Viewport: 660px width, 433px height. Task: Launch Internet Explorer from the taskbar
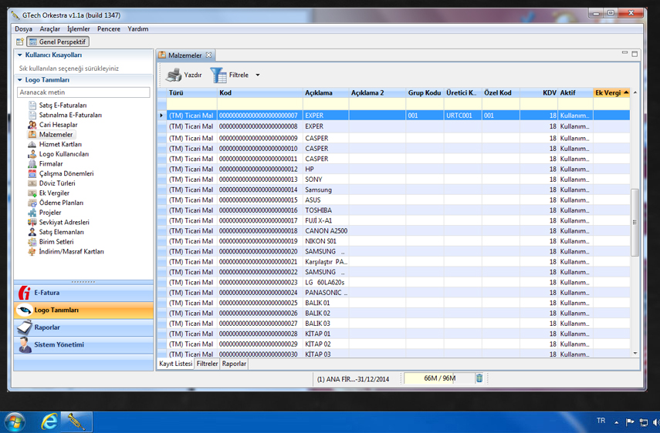[x=49, y=421]
